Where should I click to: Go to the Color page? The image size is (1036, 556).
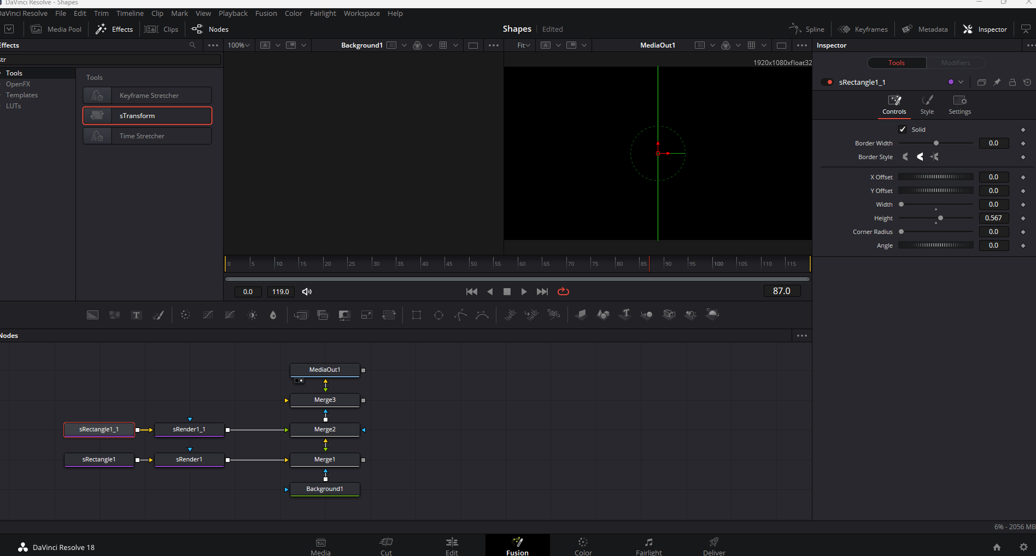583,546
